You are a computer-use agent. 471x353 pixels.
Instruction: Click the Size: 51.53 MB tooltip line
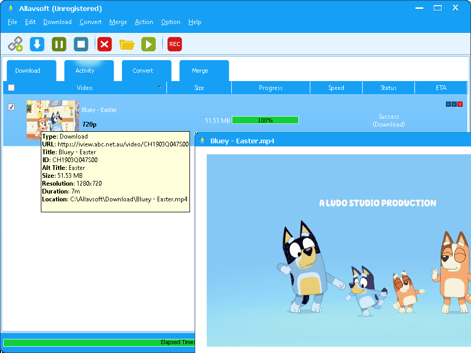pyautogui.click(x=62, y=176)
